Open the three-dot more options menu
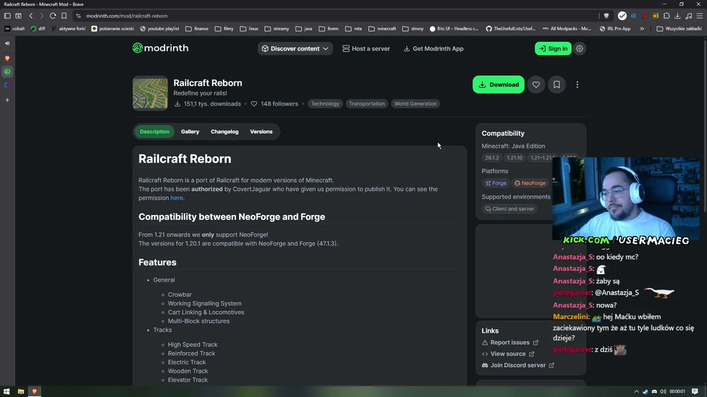 [x=577, y=84]
